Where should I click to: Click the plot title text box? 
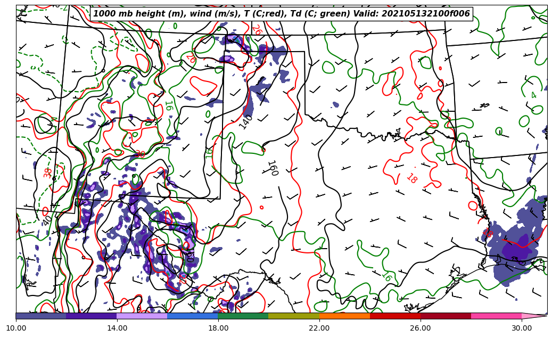(282, 14)
